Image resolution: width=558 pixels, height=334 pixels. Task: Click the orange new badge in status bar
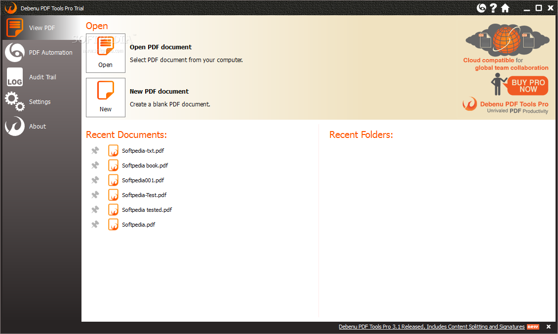533,327
